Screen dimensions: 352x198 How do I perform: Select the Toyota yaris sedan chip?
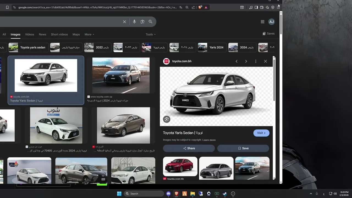click(x=29, y=47)
